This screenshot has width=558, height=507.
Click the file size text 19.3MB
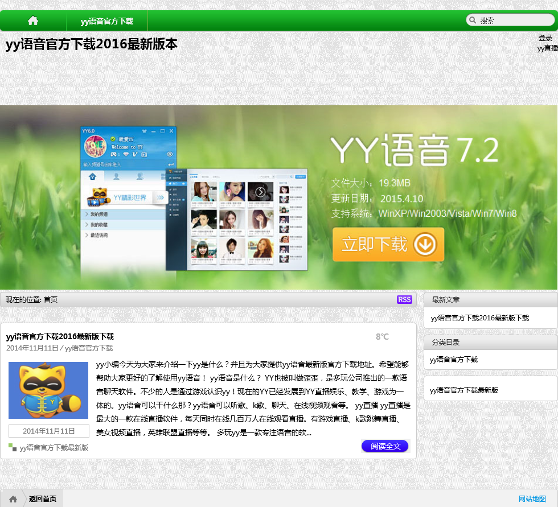click(x=395, y=183)
